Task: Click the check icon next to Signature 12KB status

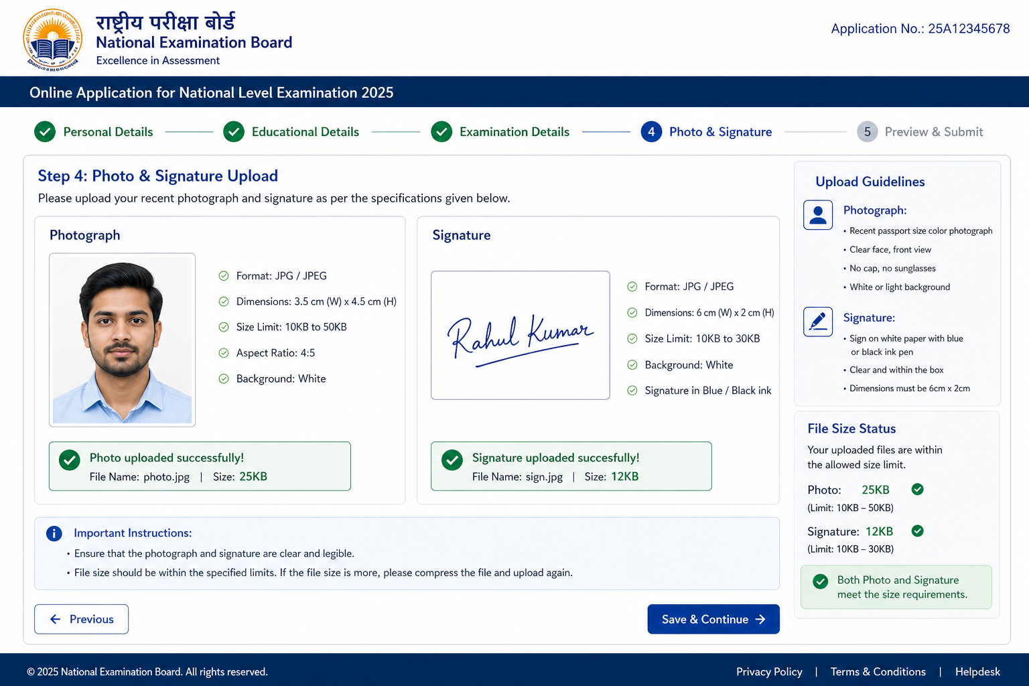Action: (x=918, y=531)
